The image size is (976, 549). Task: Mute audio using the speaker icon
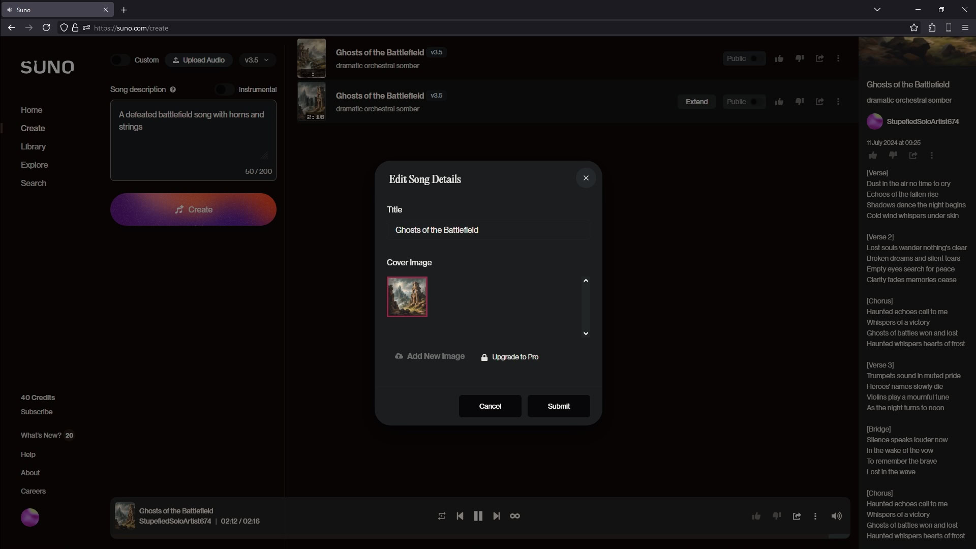[x=836, y=516]
